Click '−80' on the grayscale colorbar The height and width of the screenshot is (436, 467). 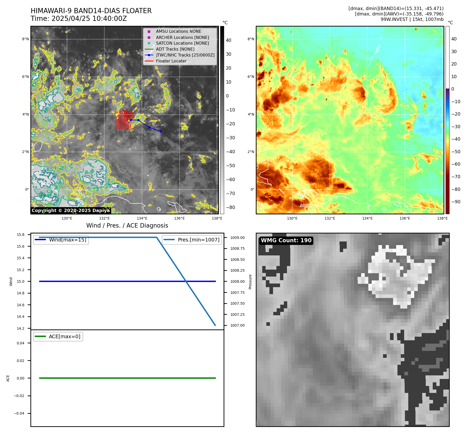[231, 207]
